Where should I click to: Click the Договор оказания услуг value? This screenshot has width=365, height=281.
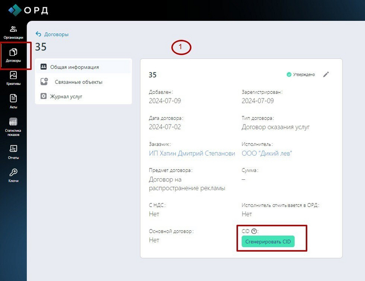[x=276, y=127]
